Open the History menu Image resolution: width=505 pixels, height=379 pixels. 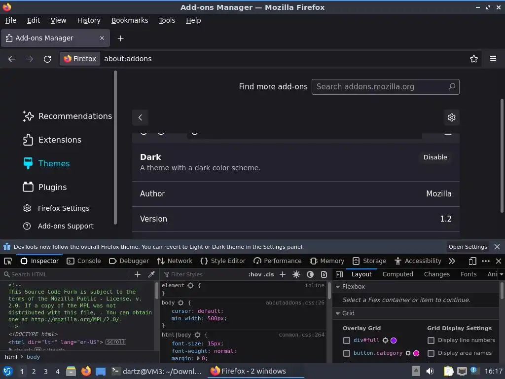pos(89,20)
